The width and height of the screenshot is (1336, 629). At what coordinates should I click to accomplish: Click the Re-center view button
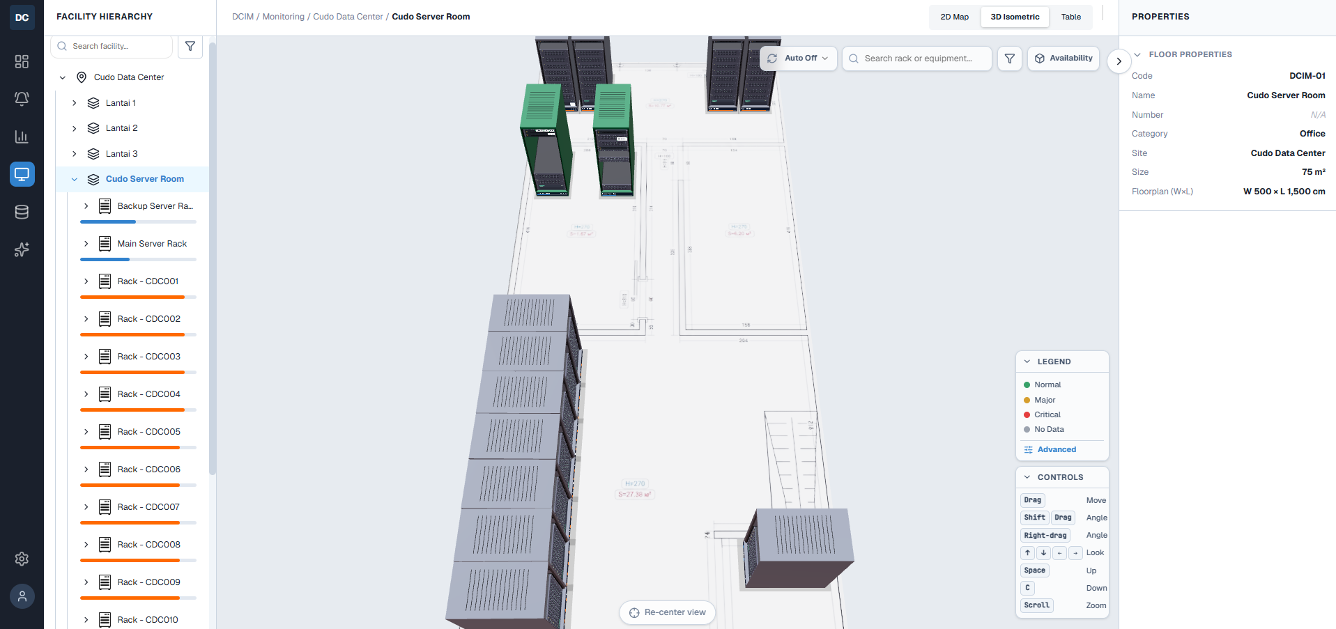668,612
